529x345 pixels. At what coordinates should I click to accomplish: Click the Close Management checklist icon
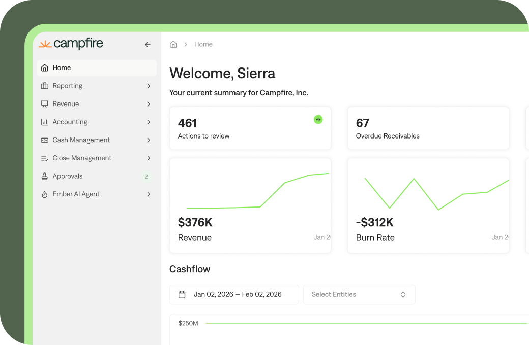coord(45,158)
